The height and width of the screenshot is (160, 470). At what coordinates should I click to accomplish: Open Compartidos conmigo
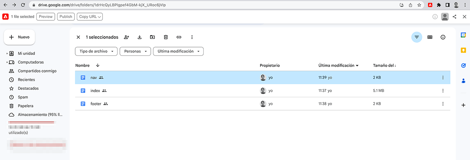tap(37, 71)
